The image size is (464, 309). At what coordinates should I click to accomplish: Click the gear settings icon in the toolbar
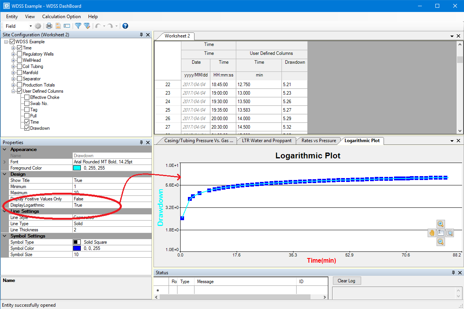click(38, 26)
